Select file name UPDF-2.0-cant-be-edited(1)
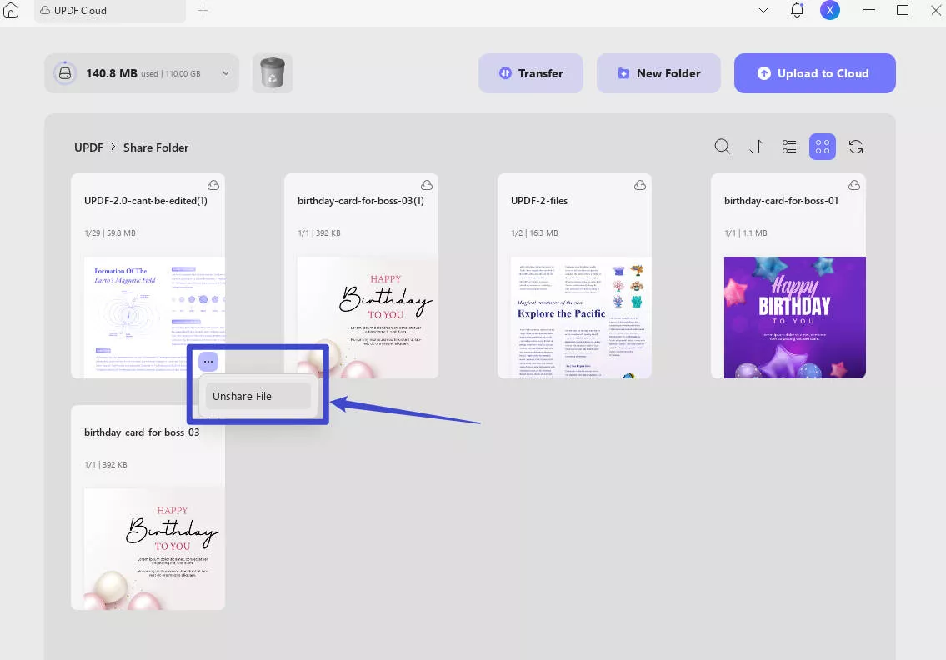The image size is (946, 660). (145, 201)
